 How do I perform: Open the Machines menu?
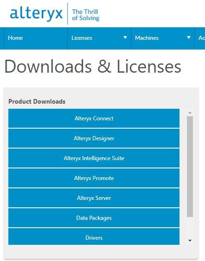pos(163,38)
